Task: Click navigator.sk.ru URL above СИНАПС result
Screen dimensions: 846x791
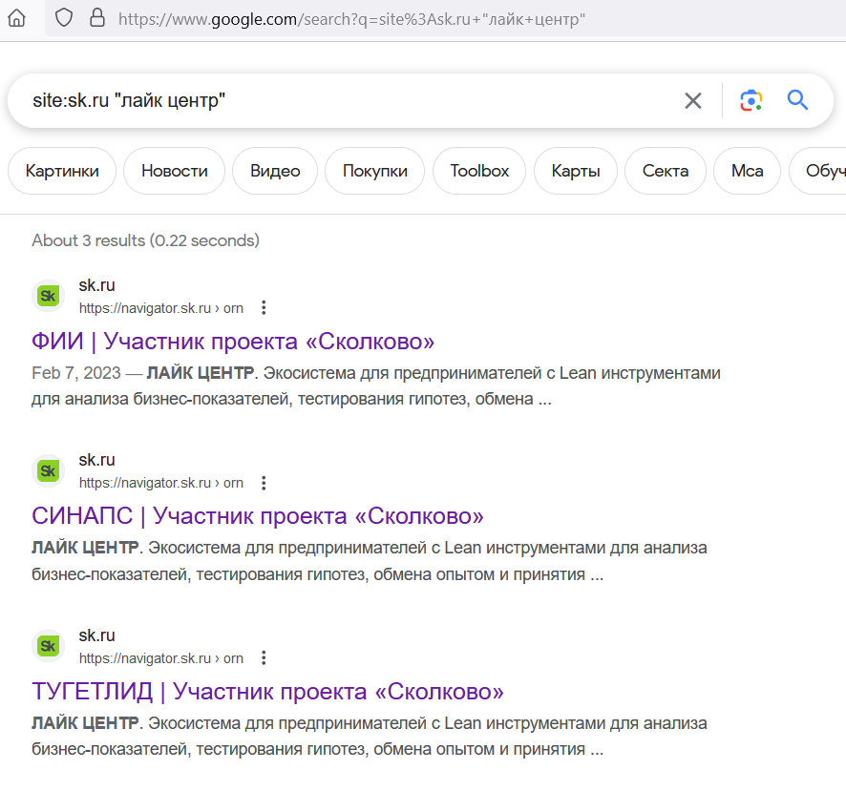Action: 160,483
